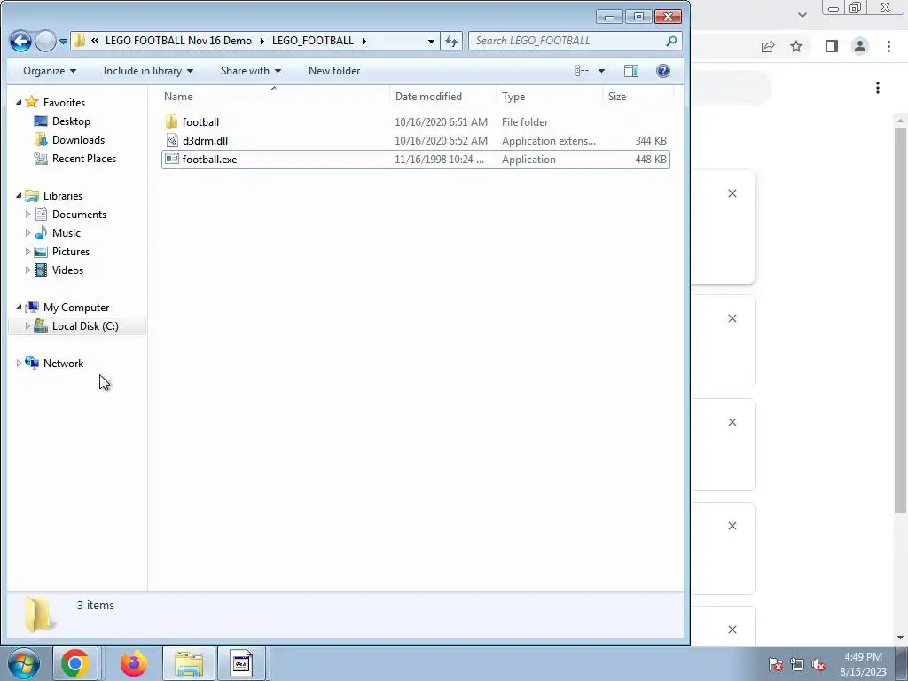Click the football.exe file name
Viewport: 908px width, 681px height.
pyautogui.click(x=209, y=160)
